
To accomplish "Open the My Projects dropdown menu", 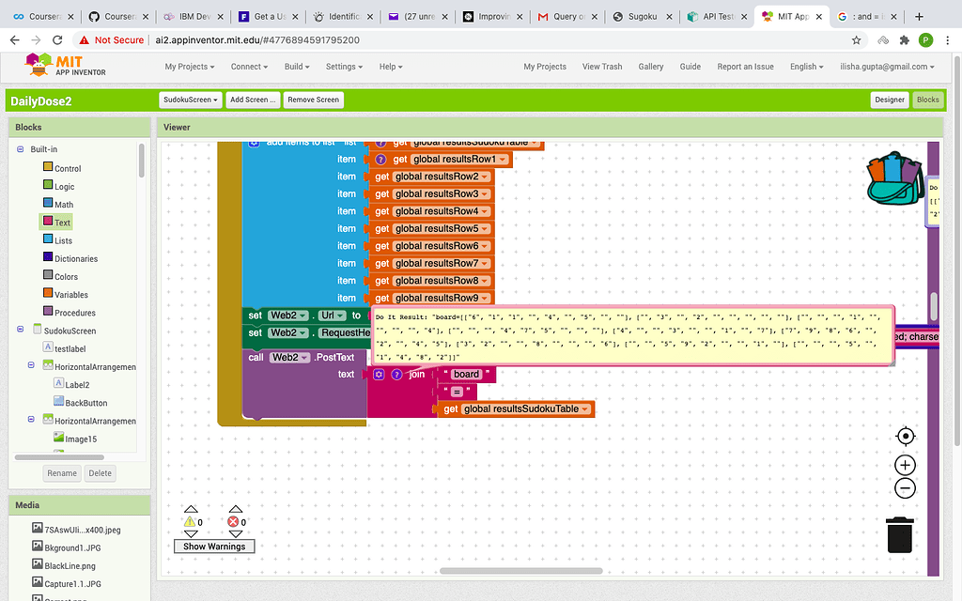I will (x=190, y=67).
